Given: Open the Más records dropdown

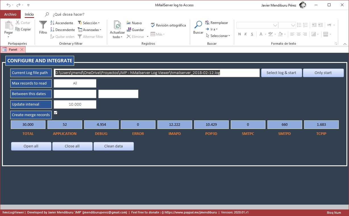Looking at the screenshot, I should tap(157, 34).
